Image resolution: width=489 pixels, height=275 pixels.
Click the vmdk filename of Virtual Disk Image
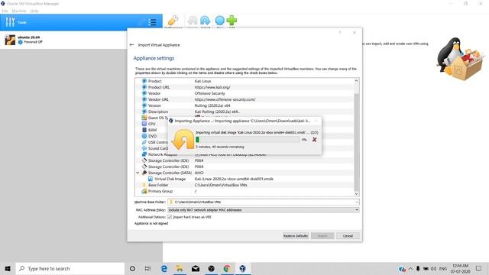(x=234, y=179)
